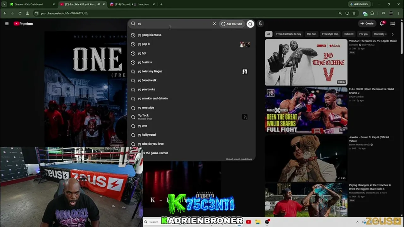Choose suggestion 'yg b aint s'

(191, 62)
